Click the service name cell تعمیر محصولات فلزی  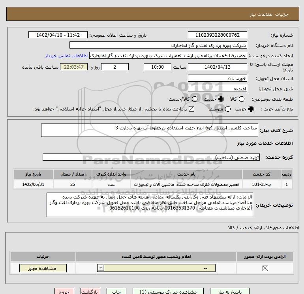pos(186,184)
